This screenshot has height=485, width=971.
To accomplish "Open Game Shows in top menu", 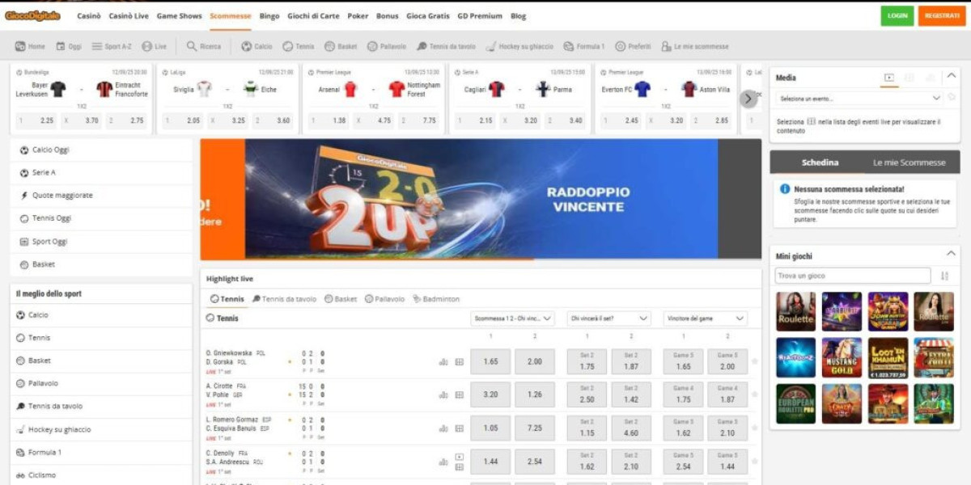I will pyautogui.click(x=180, y=15).
